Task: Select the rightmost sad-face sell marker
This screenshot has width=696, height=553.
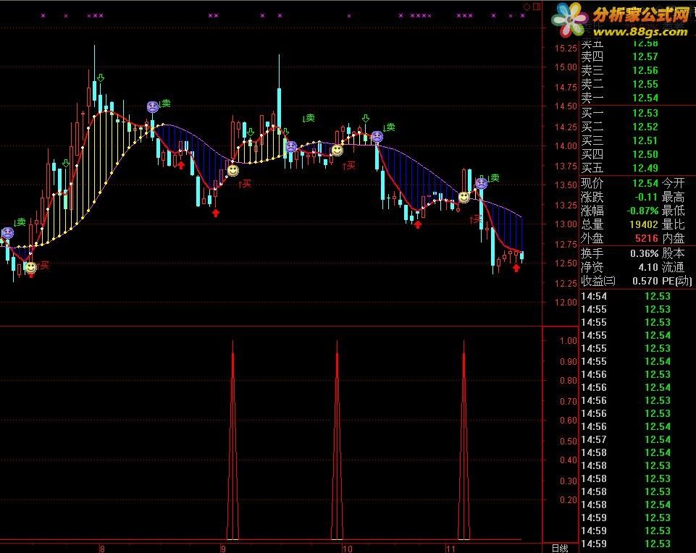Action: coord(481,182)
